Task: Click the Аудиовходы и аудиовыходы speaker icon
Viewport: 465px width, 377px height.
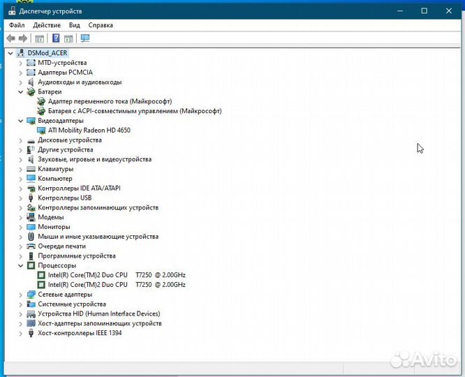Action: [31, 82]
